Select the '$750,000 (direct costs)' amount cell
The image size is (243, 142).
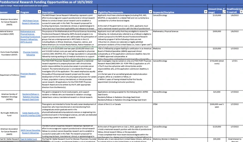217,75
